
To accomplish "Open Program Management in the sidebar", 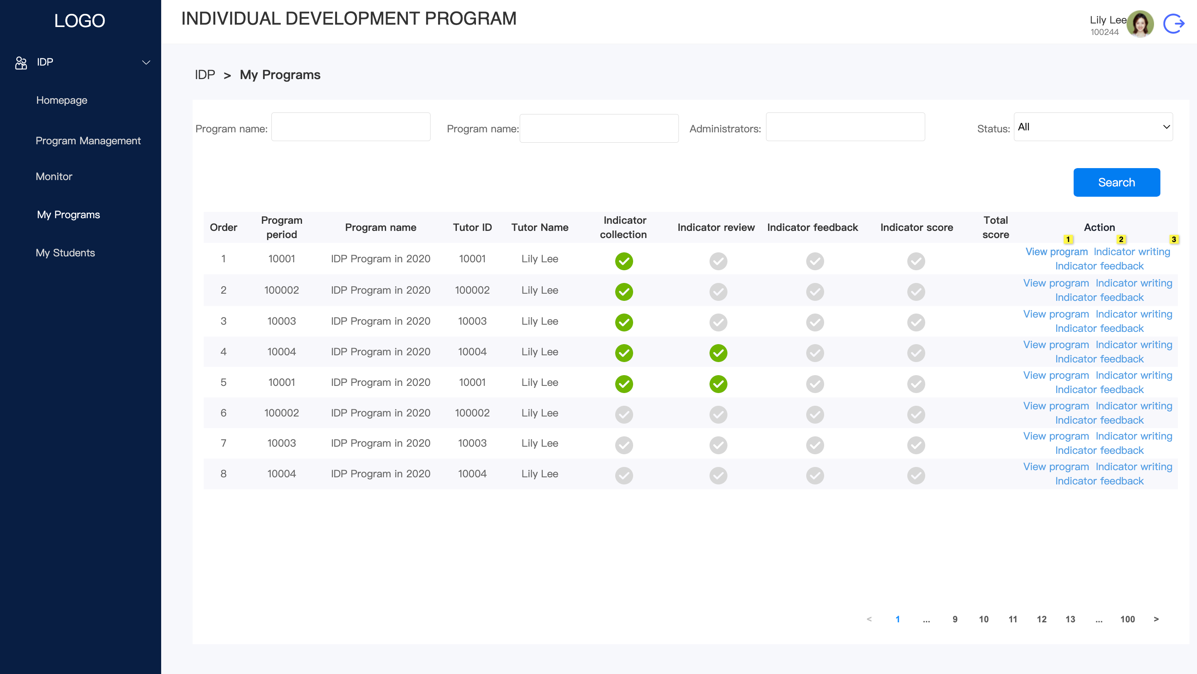I will (x=88, y=141).
